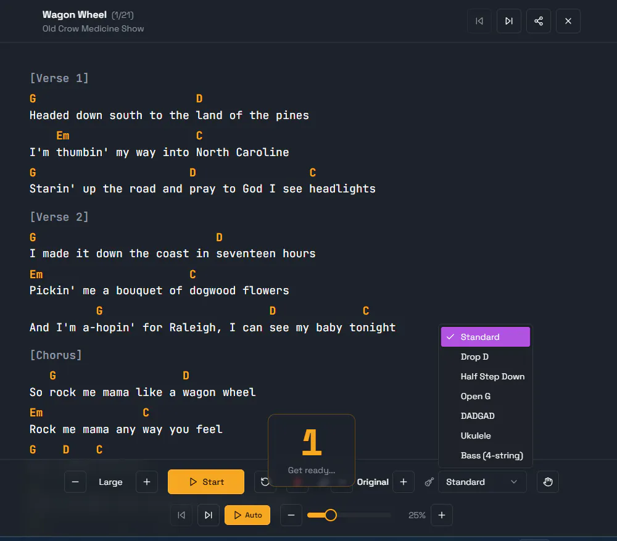Screen dimensions: 617x541
Task: Click the Large font size label
Action: 110,482
